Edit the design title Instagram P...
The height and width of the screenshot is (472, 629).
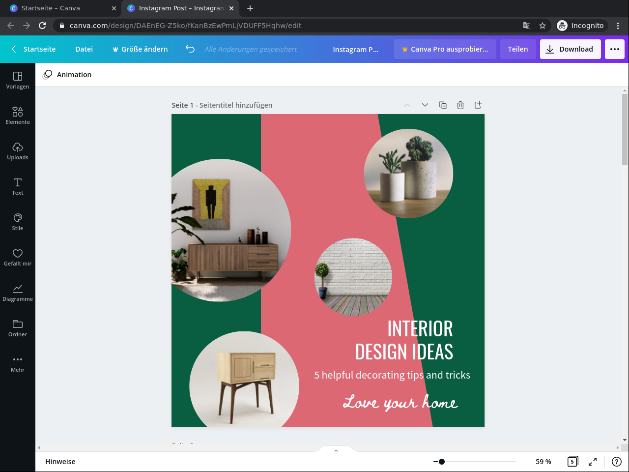click(x=356, y=49)
